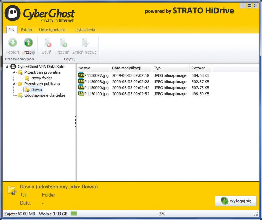Select Przestrzeń publiczna label in tree
Image resolution: width=262 pixels, height=220 pixels.
[42, 84]
